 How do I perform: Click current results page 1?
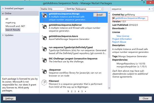pyautogui.click(x=68, y=91)
